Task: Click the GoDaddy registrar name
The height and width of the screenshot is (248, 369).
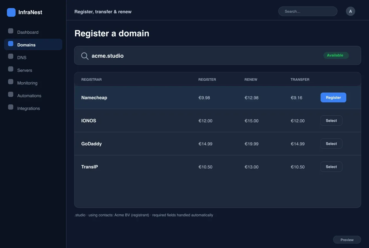Action: (x=91, y=144)
